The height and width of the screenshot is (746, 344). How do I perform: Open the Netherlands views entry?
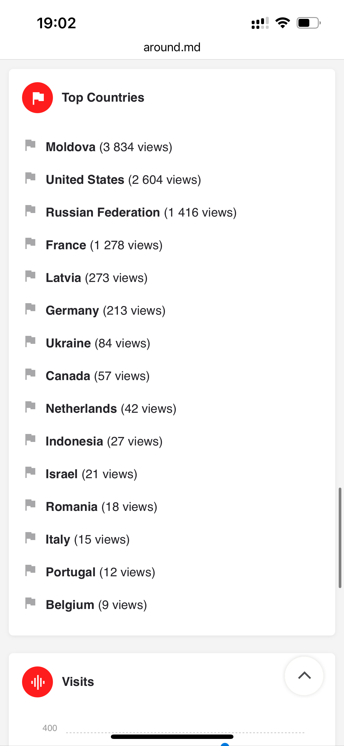tap(111, 409)
